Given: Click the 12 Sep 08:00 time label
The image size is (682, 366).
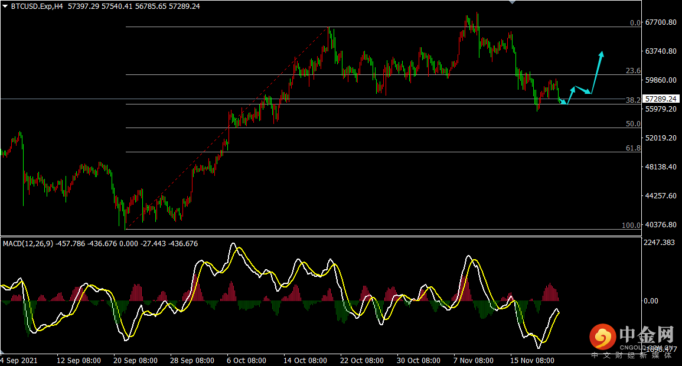Looking at the screenshot, I should click(x=79, y=361).
